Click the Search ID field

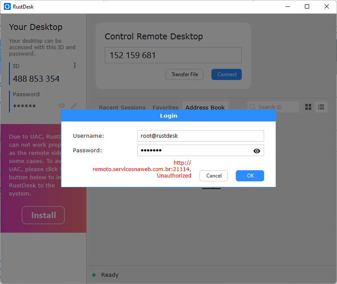pos(273,107)
